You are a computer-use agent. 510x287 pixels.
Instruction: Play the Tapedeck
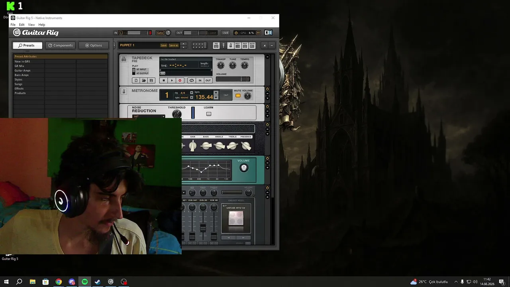172,81
